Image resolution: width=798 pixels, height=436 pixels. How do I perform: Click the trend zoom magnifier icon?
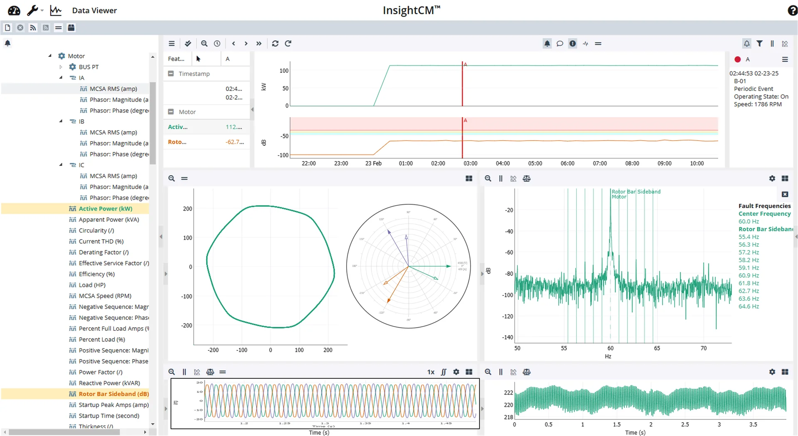pos(204,44)
